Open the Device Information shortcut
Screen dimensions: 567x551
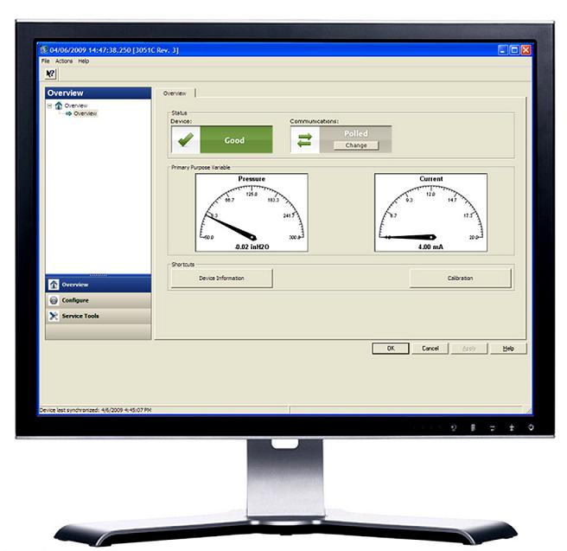tap(221, 278)
